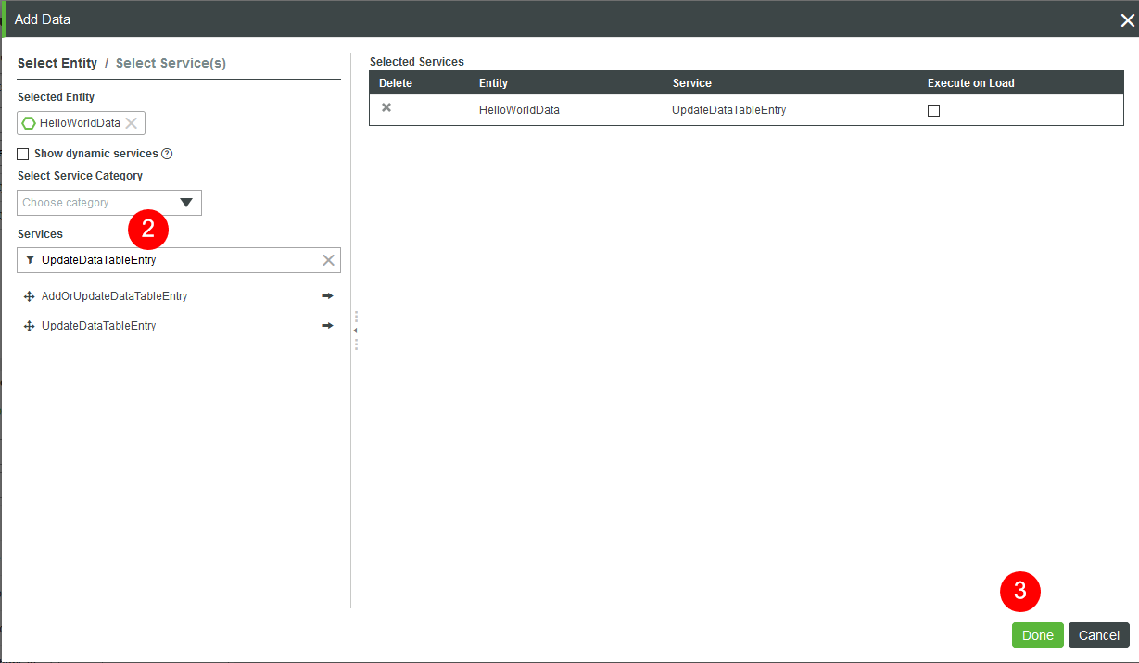1139x663 pixels.
Task: Click the Done button
Action: point(1037,635)
